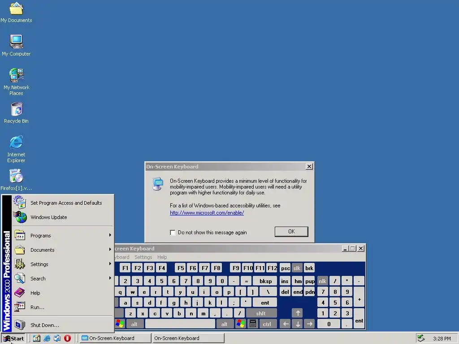The height and width of the screenshot is (344, 459).
Task: Open the Recycle Bin icon
Action: [x=16, y=113]
